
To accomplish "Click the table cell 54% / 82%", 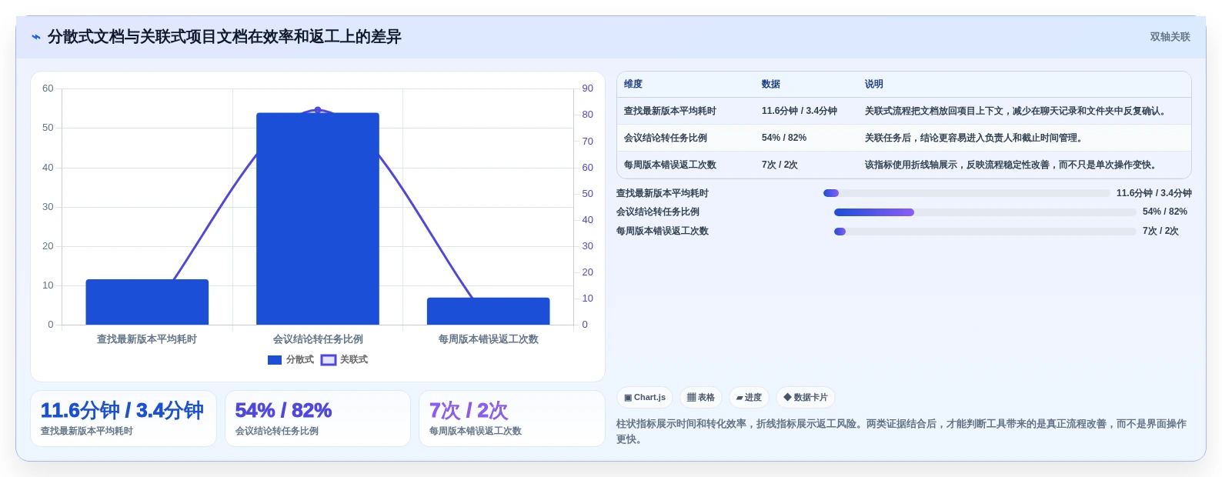I will 784,138.
